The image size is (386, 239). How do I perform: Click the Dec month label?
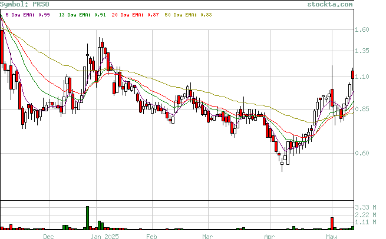(48, 237)
